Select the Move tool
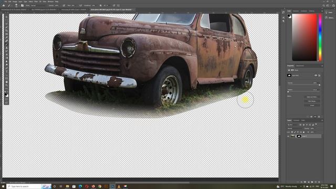336x189 pixels. click(6, 17)
